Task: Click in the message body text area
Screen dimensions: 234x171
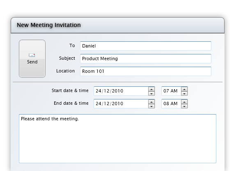Action: 117,139
